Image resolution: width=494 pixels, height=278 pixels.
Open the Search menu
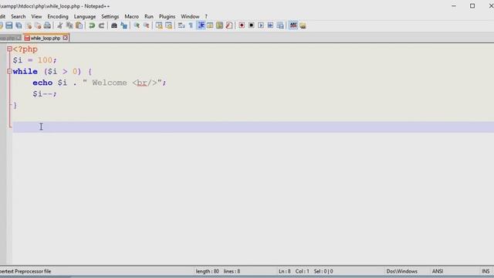click(x=19, y=16)
